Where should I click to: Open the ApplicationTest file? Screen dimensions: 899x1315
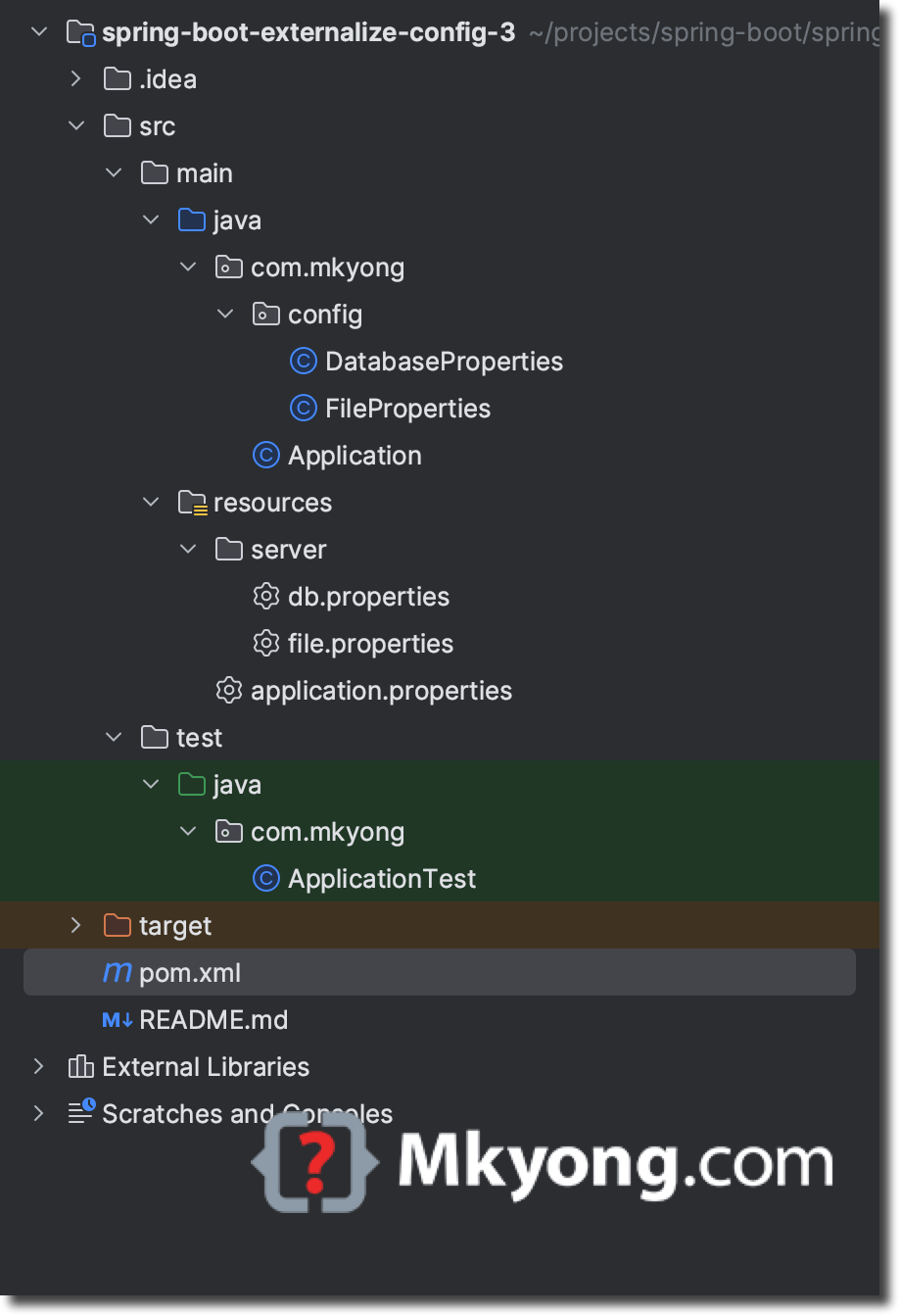[381, 878]
